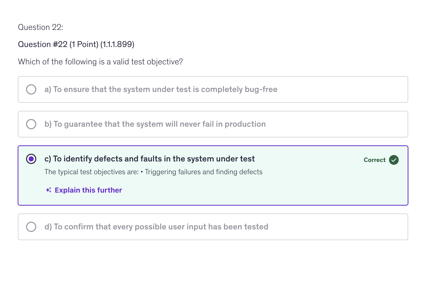Click the explanation 'The typical test objectives are'
This screenshot has width=424, height=306.
click(x=91, y=172)
